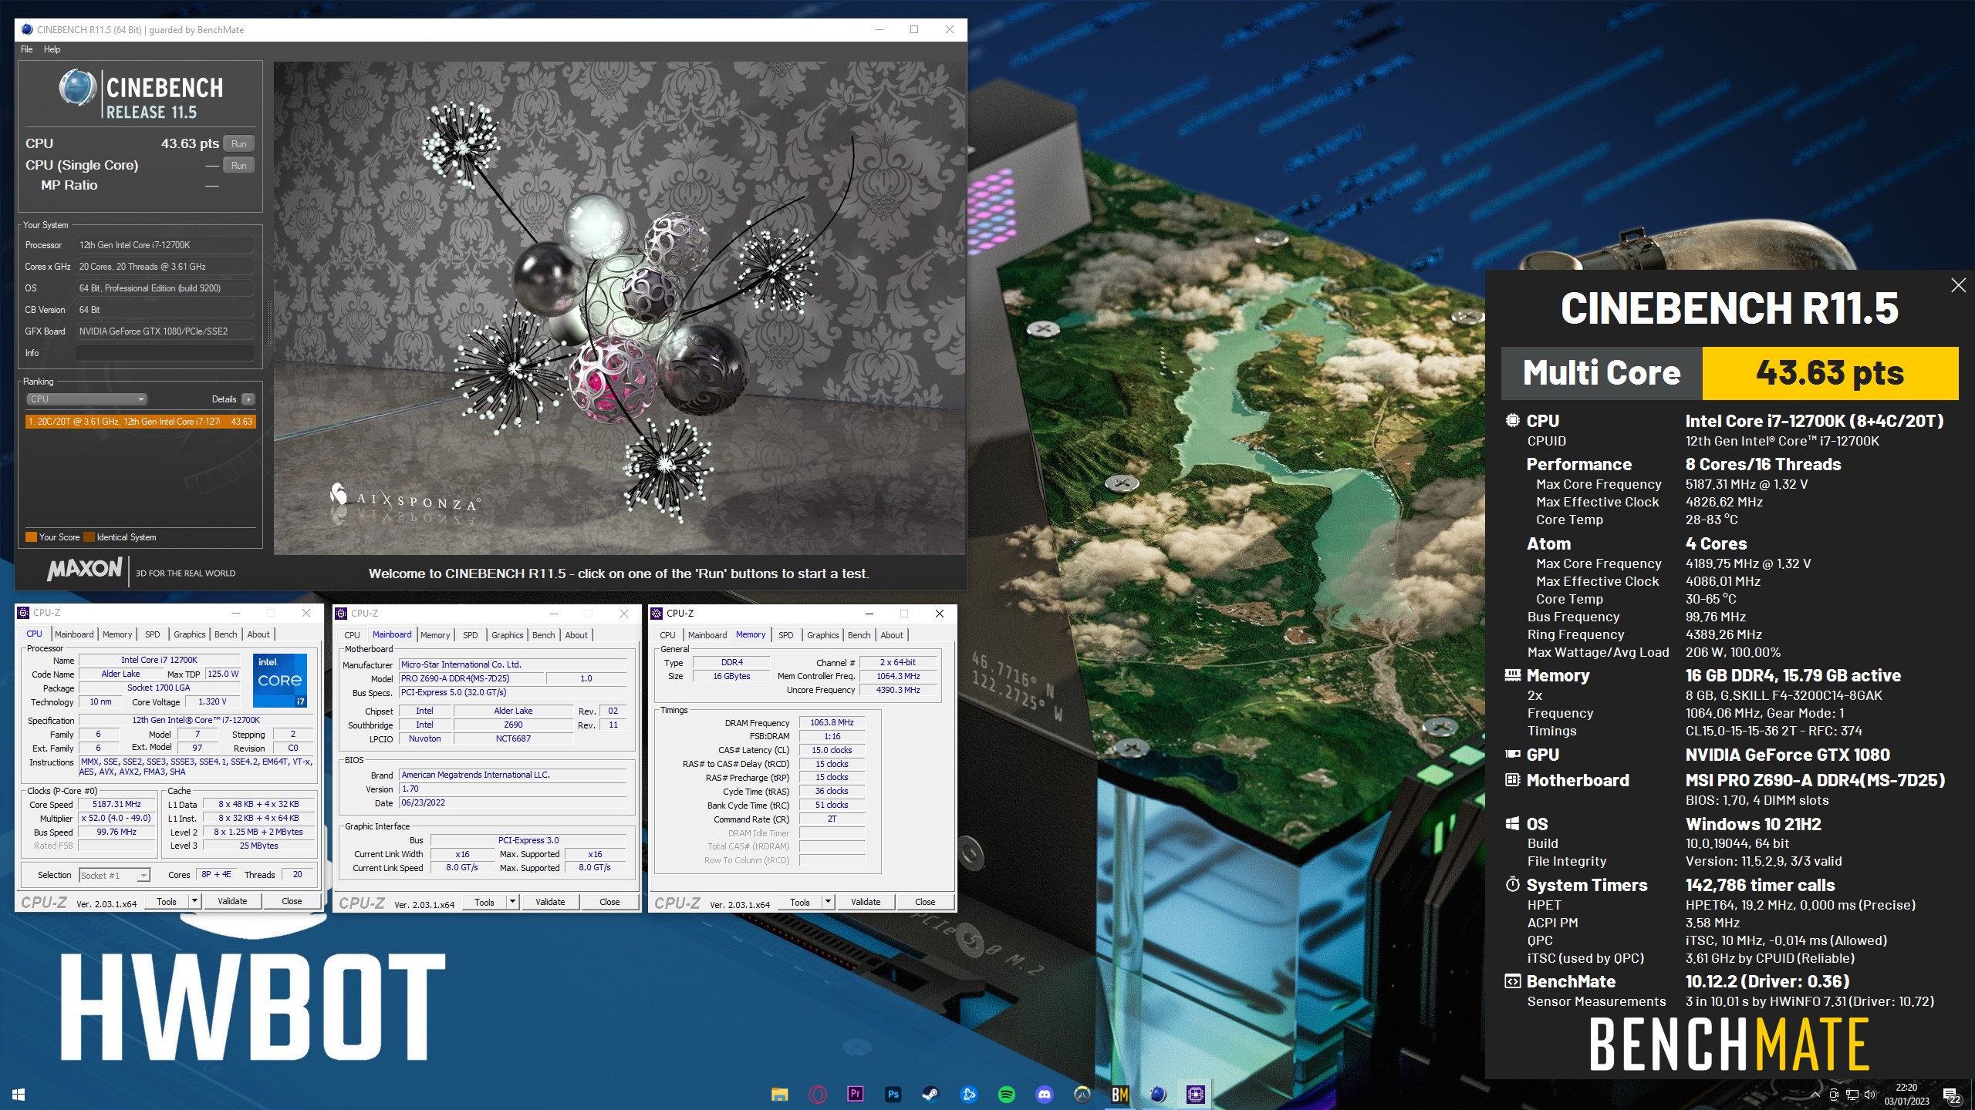This screenshot has width=1975, height=1110.
Task: Open Spotify from the taskbar
Action: [1006, 1094]
